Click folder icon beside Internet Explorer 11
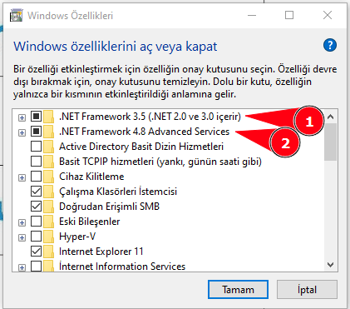This screenshot has height=309, width=350. 48,252
